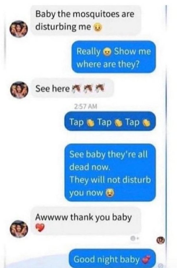Select the Good night baby message bubble
Image resolution: width=177 pixels, height=268 pixels.
click(112, 259)
